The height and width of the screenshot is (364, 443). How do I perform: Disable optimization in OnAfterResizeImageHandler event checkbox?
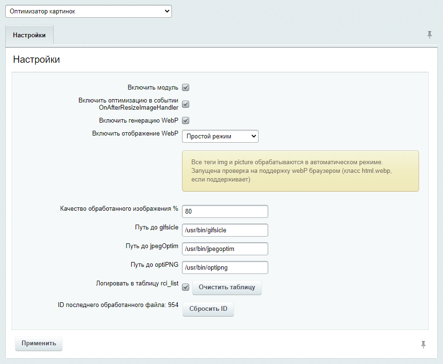[x=186, y=104]
